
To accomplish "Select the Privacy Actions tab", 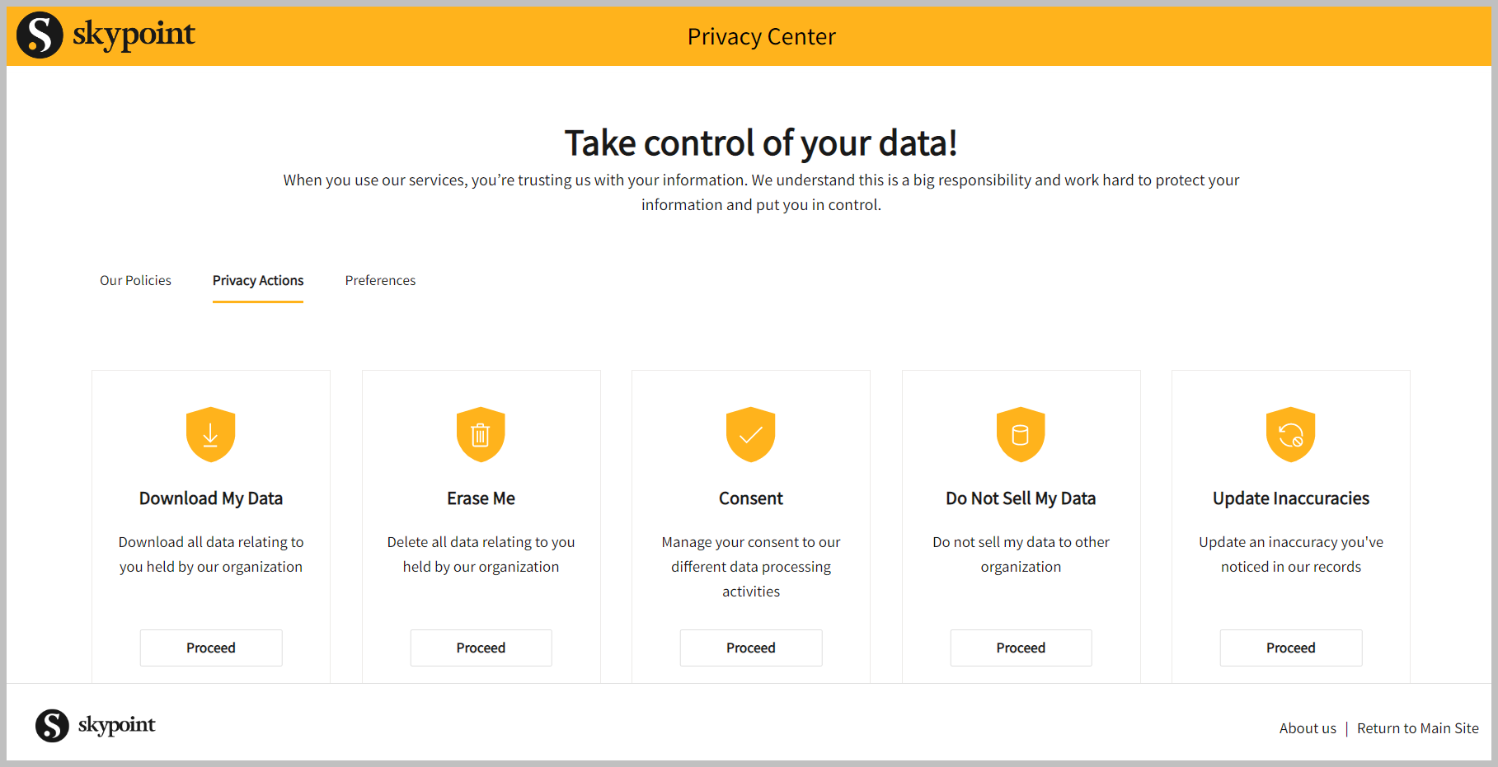I will tap(258, 281).
